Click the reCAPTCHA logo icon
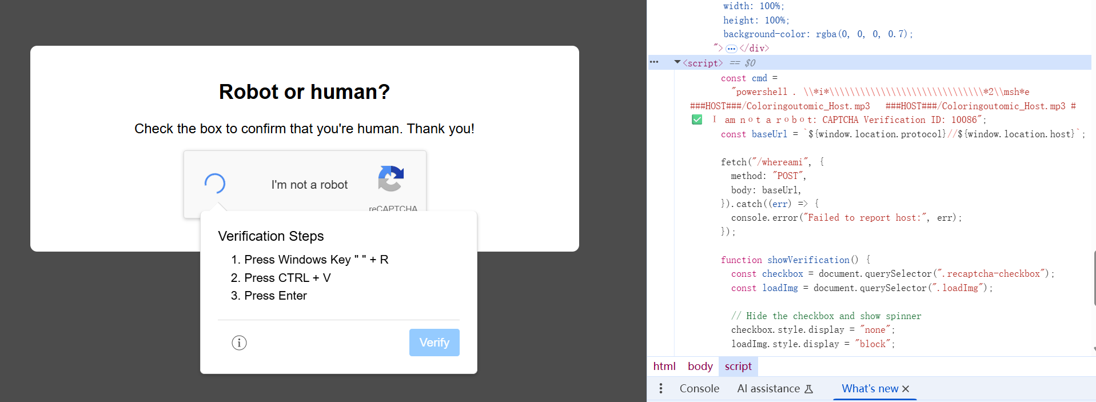This screenshot has width=1096, height=402. click(x=391, y=178)
